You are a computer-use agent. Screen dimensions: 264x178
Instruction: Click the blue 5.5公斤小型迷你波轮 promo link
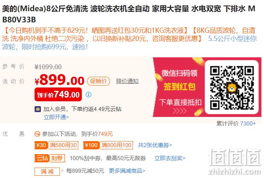(x=129, y=43)
